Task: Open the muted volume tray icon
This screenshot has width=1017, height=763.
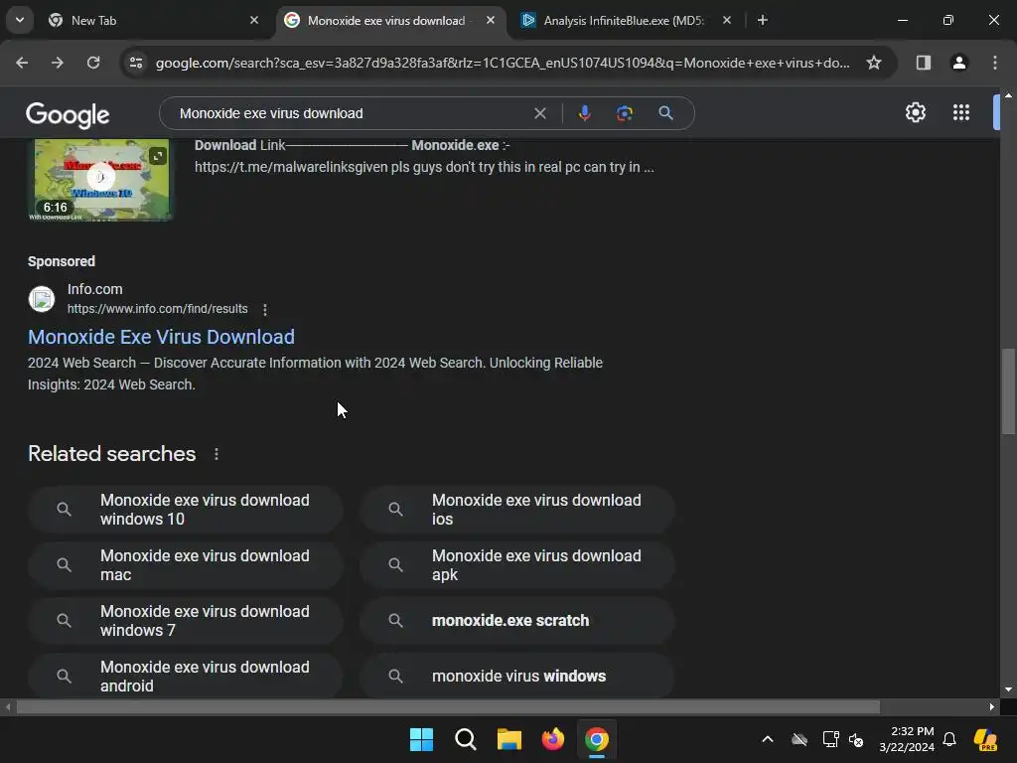Action: click(x=856, y=739)
